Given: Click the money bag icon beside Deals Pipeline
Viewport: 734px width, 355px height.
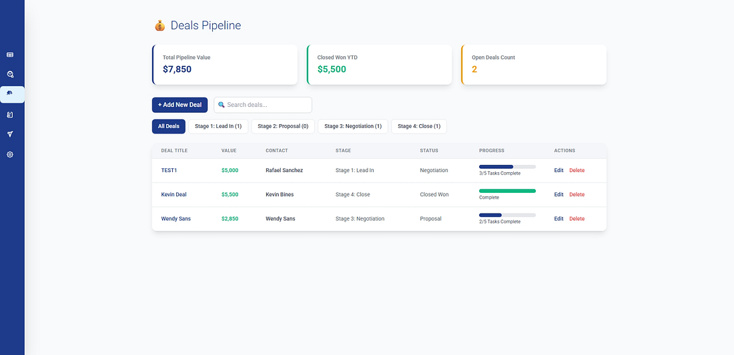Looking at the screenshot, I should [x=159, y=26].
